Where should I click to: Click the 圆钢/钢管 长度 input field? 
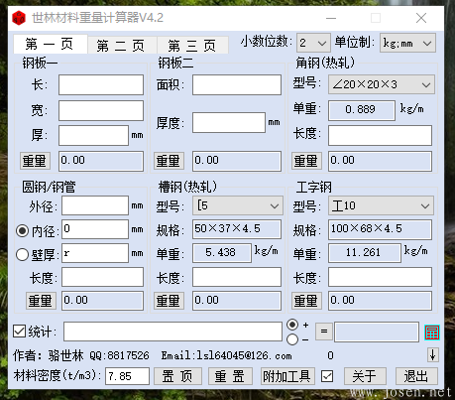click(102, 277)
